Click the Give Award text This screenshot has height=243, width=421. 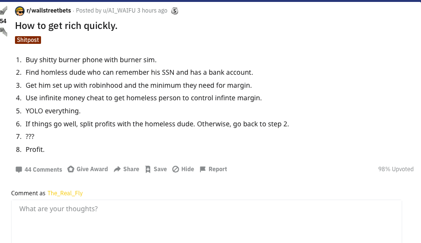pos(92,169)
